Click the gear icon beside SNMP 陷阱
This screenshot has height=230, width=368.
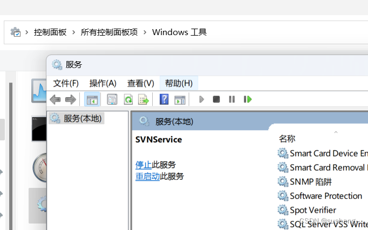pyautogui.click(x=283, y=181)
